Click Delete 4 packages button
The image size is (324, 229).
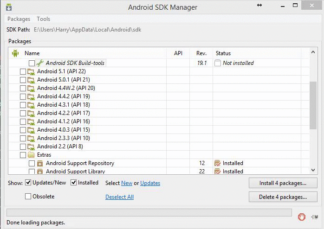pyautogui.click(x=283, y=197)
